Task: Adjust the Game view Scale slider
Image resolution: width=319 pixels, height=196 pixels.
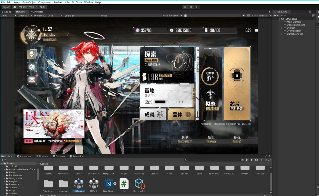Action: (86, 16)
